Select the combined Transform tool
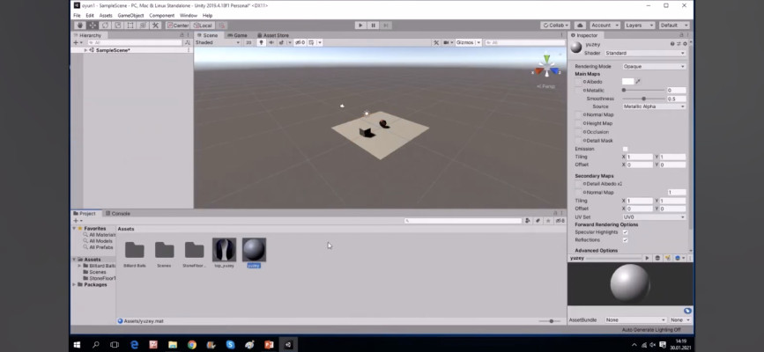This screenshot has height=352, width=764. pyautogui.click(x=143, y=26)
